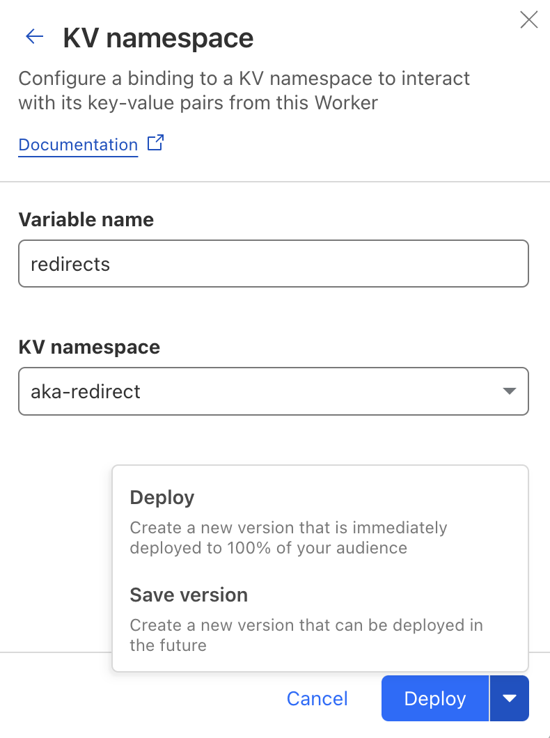
Task: Choose Save version from the deploy menu
Action: 188,595
